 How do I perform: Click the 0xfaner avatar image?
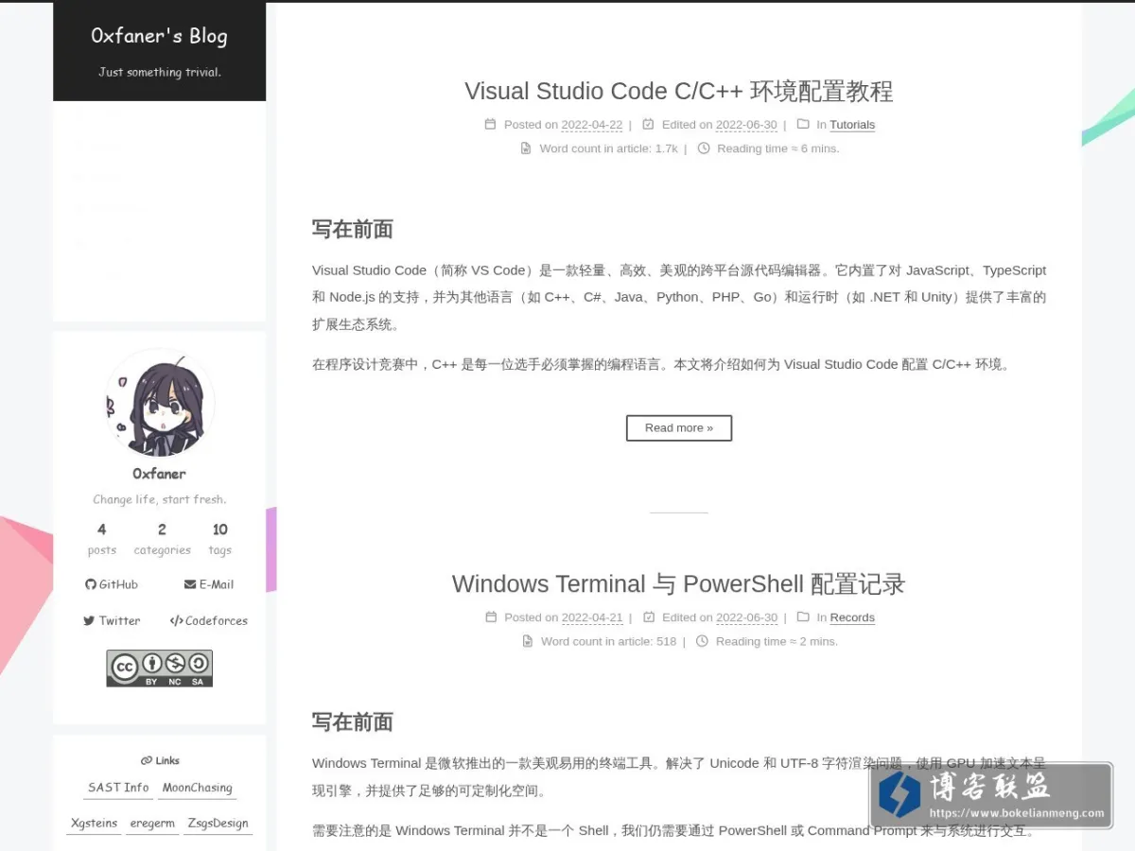(160, 404)
